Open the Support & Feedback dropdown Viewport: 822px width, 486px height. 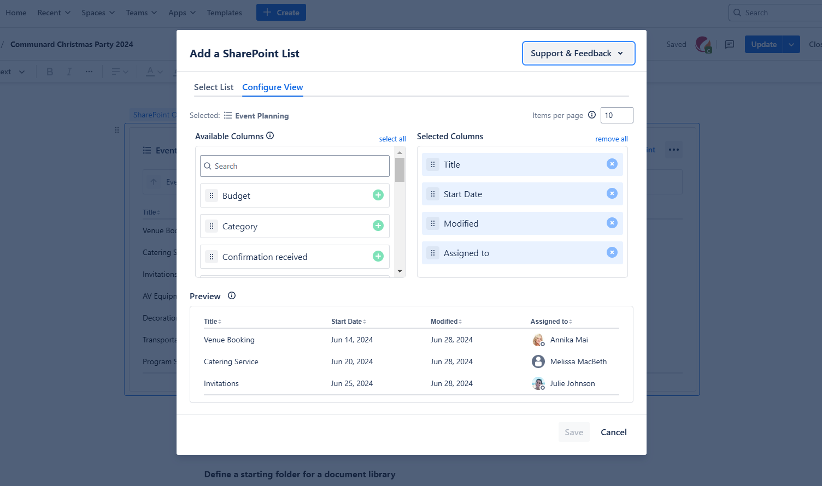click(578, 54)
